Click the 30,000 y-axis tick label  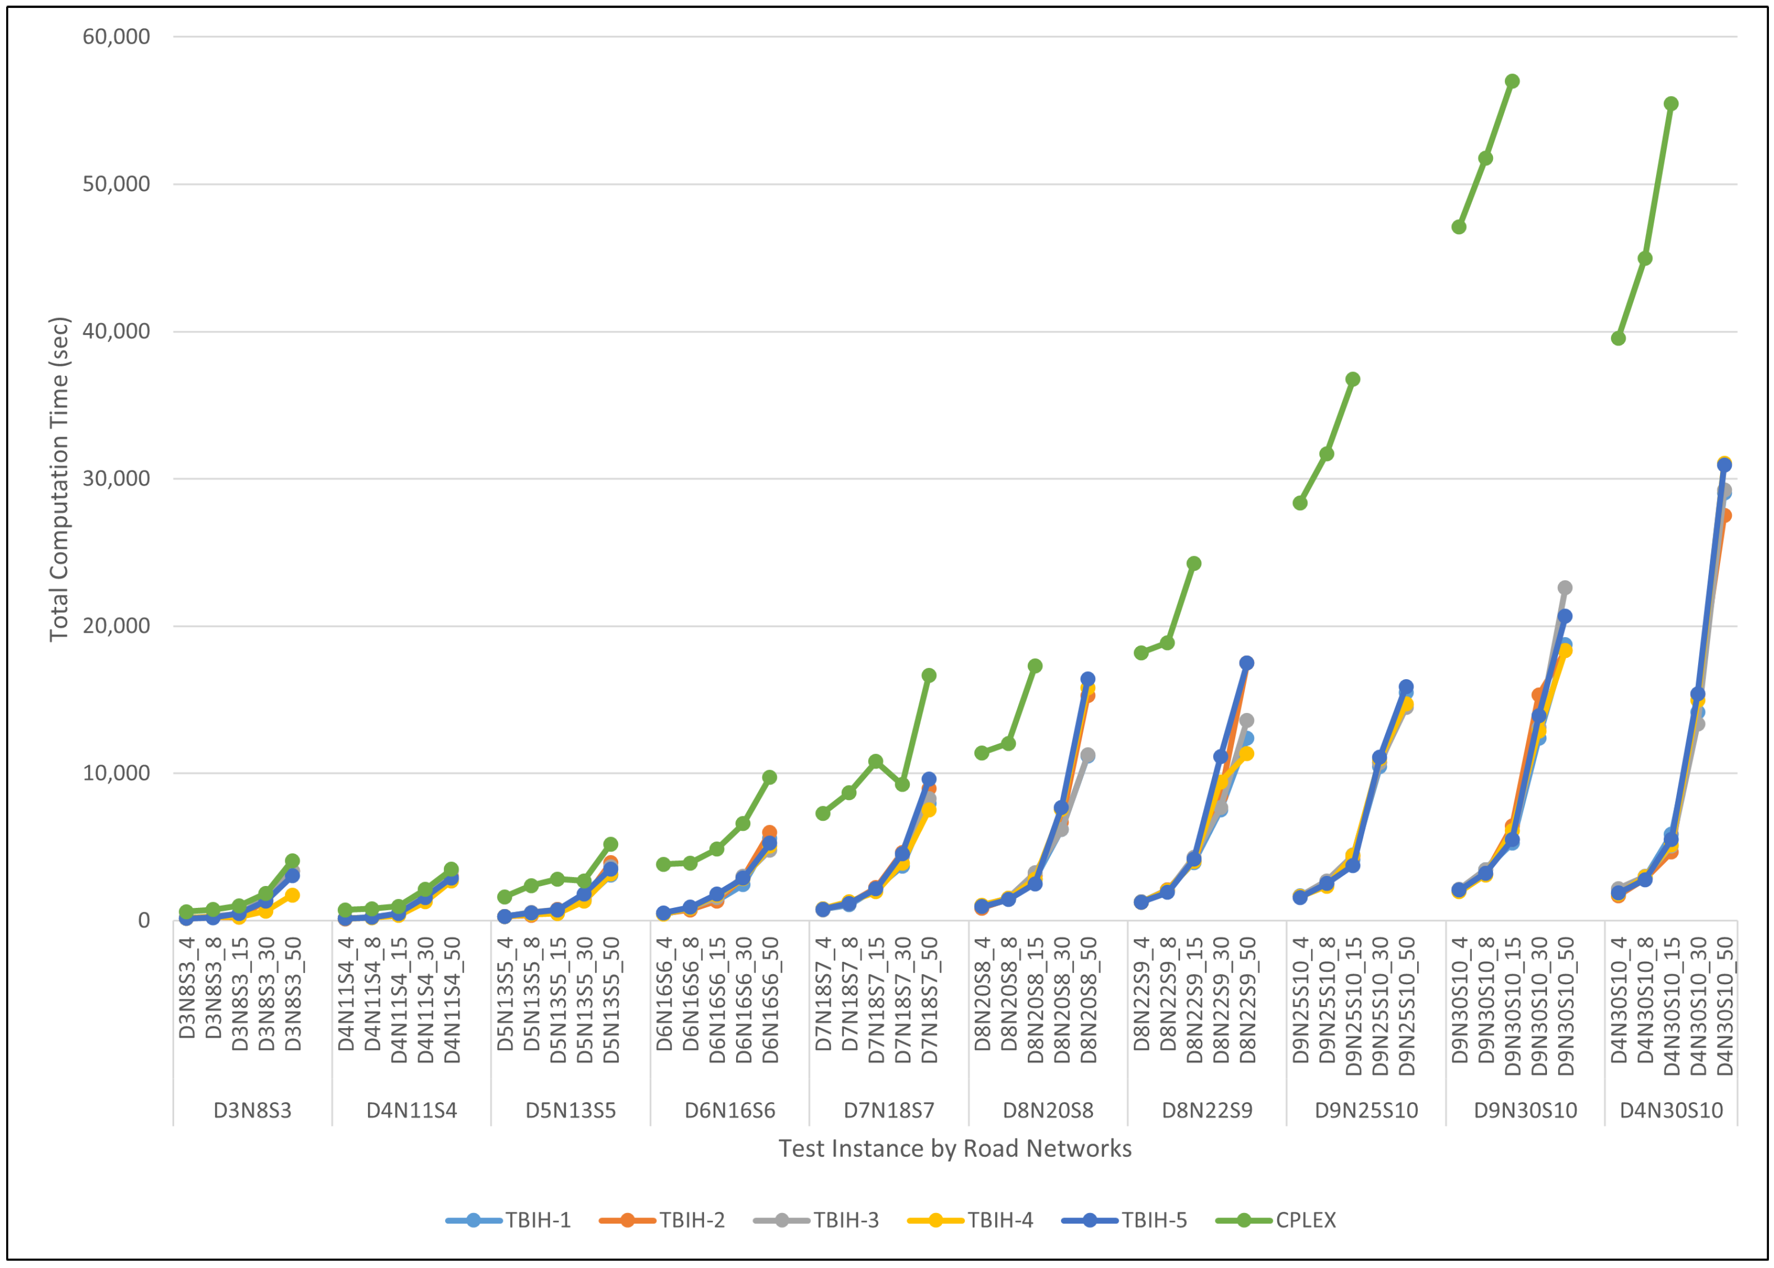(x=116, y=479)
